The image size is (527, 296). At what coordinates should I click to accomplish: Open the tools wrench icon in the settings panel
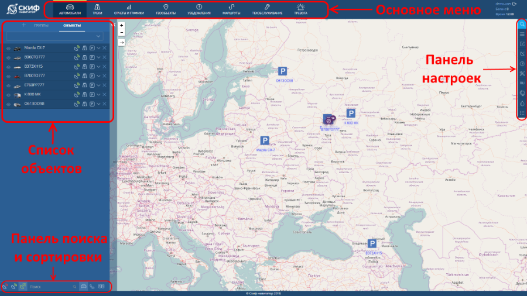[x=522, y=74]
